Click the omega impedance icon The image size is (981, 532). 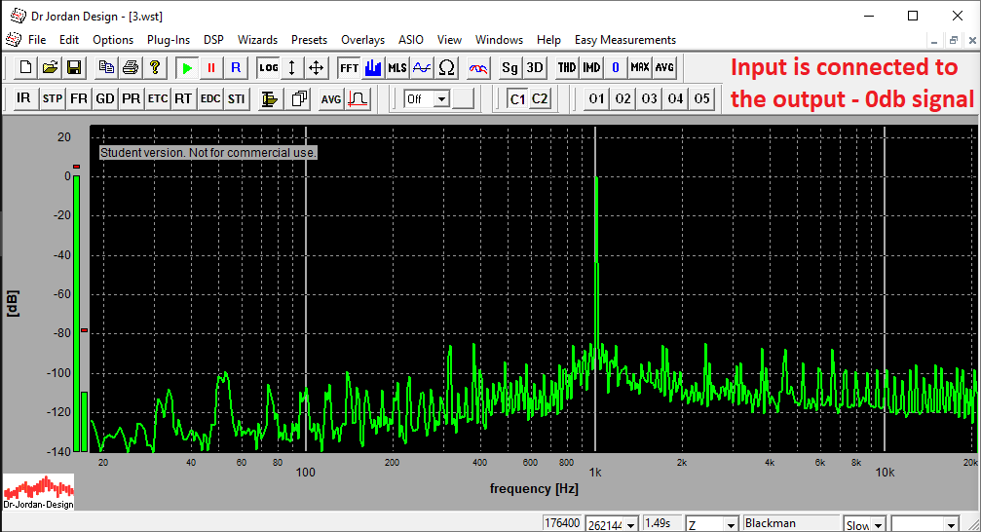point(447,67)
